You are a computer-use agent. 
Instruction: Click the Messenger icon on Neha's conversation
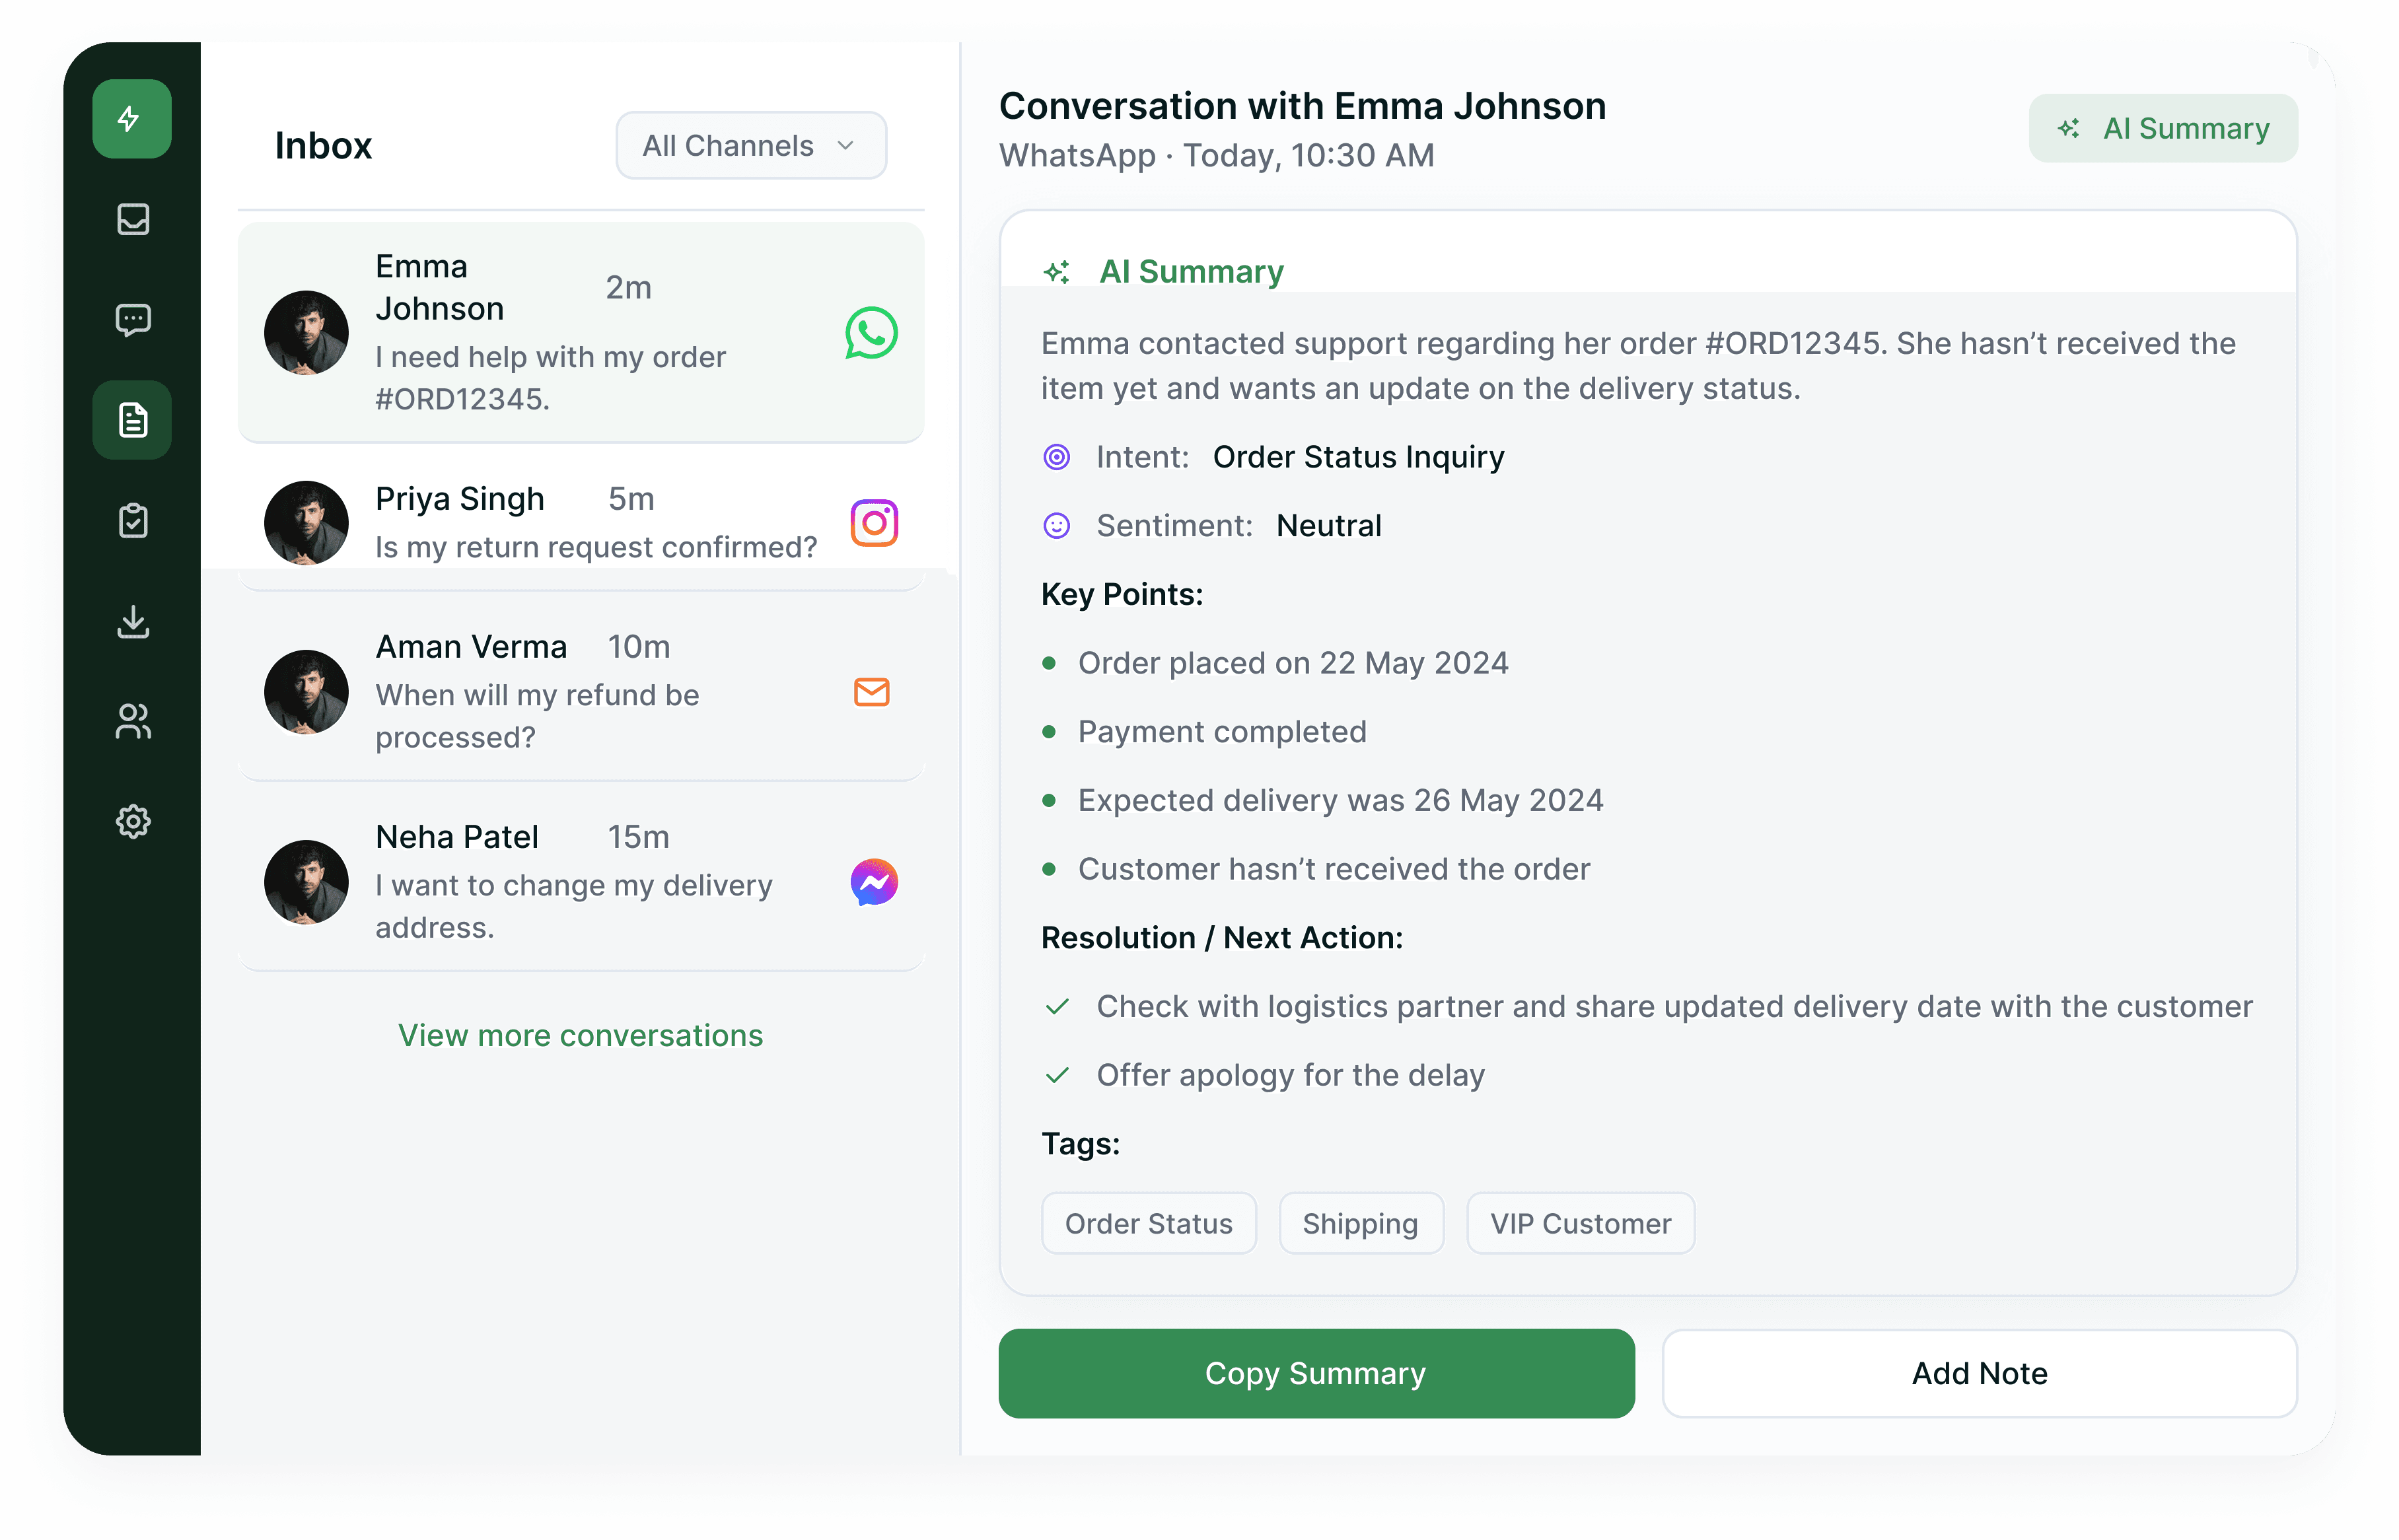coord(874,882)
